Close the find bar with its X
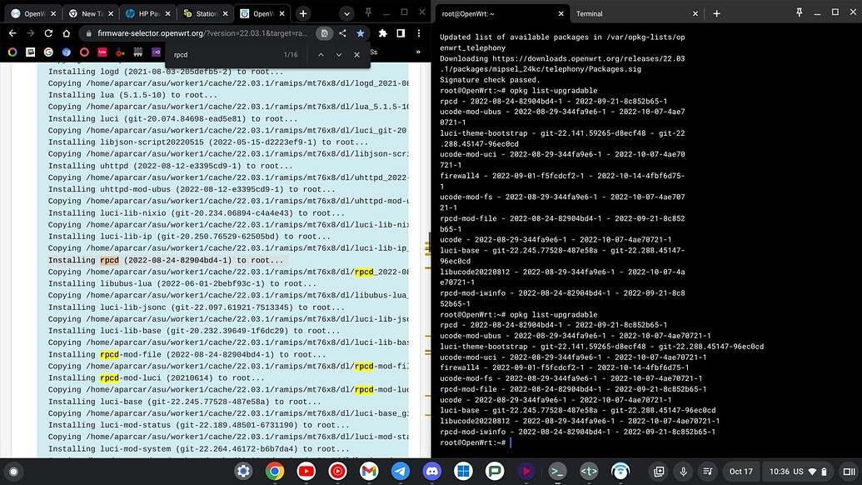The image size is (862, 485). (x=356, y=54)
